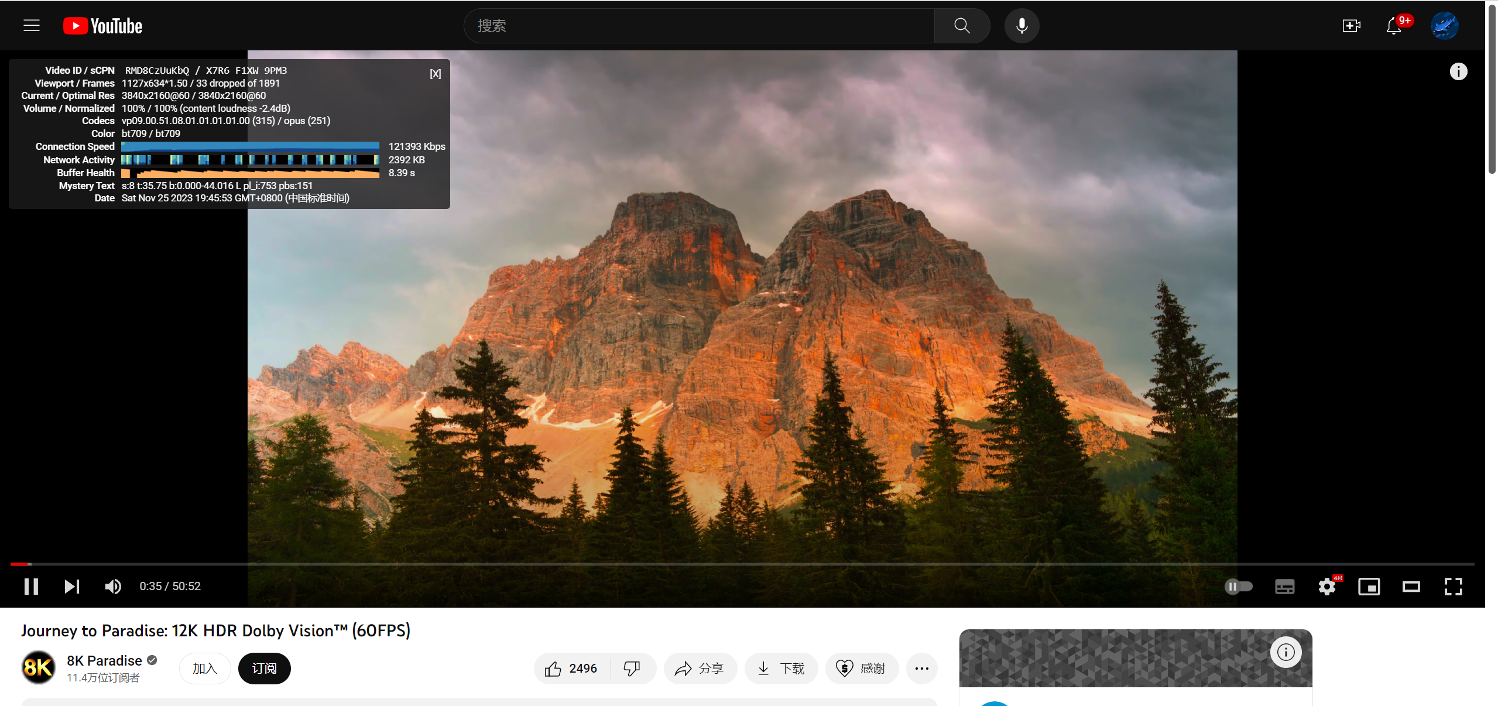Open the notifications bell
Image resolution: width=1498 pixels, height=706 pixels.
pos(1394,26)
